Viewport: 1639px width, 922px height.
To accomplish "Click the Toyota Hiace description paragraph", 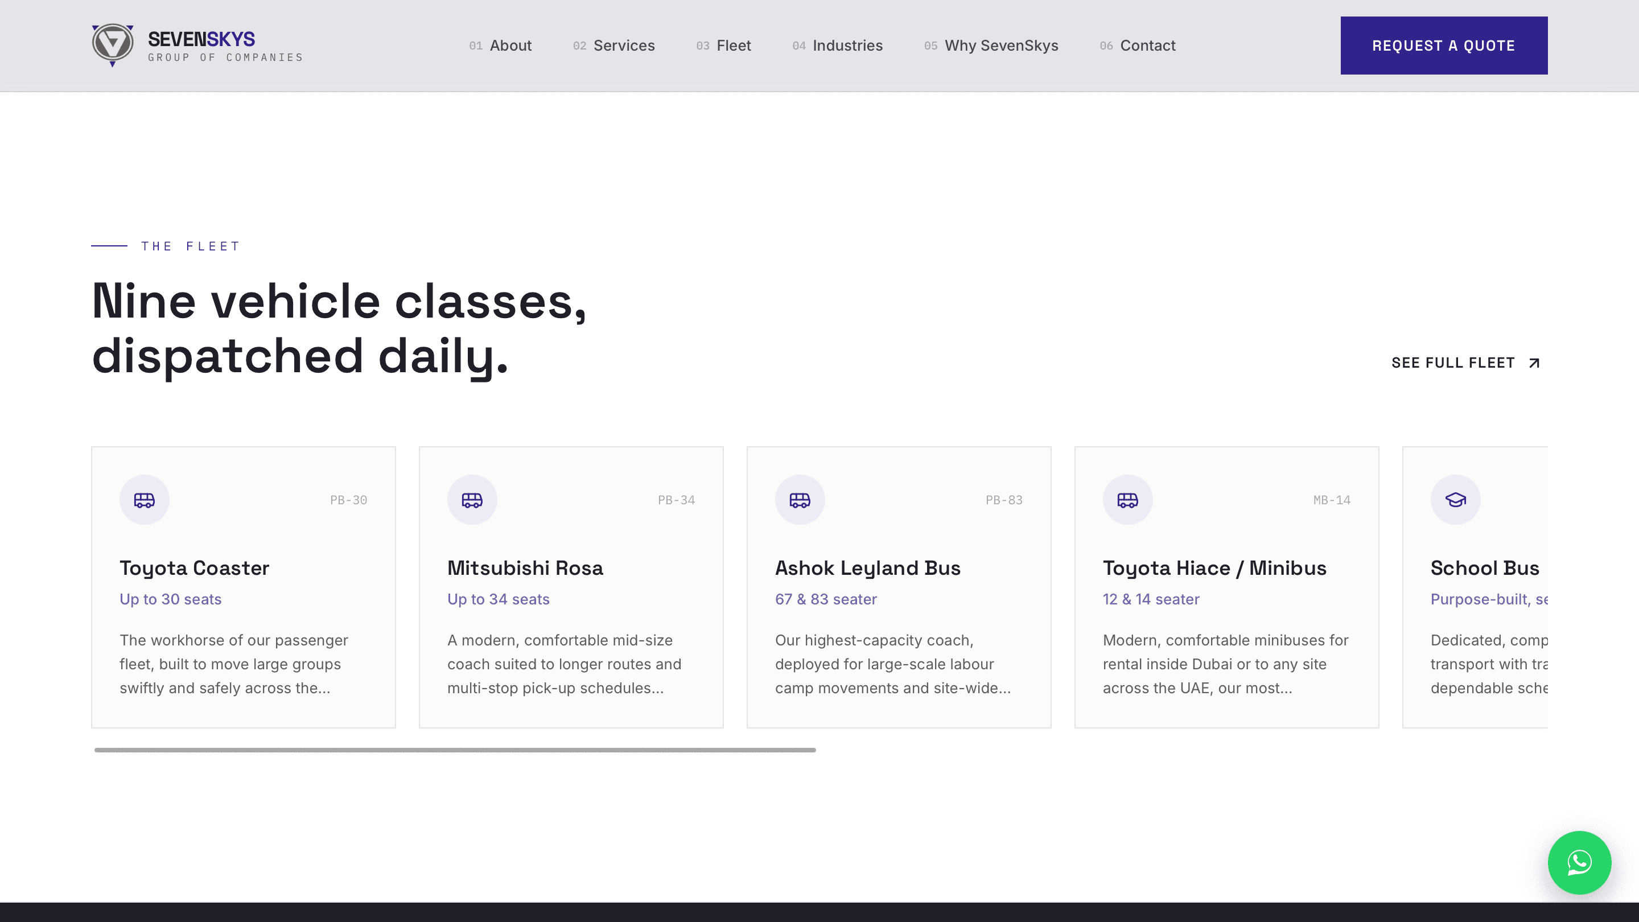I will [1225, 664].
